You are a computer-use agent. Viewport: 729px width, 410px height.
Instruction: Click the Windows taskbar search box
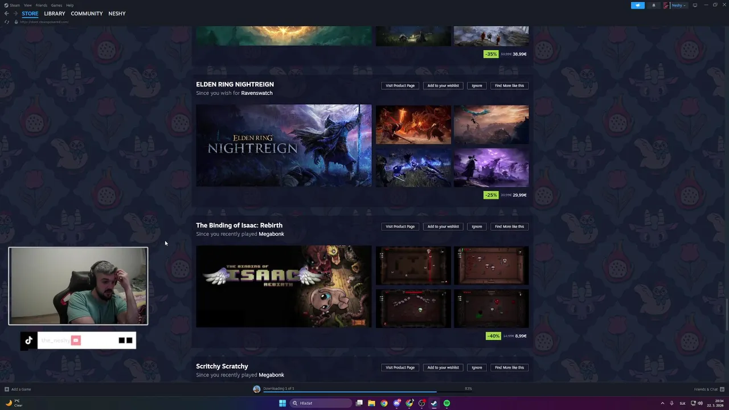pos(321,403)
